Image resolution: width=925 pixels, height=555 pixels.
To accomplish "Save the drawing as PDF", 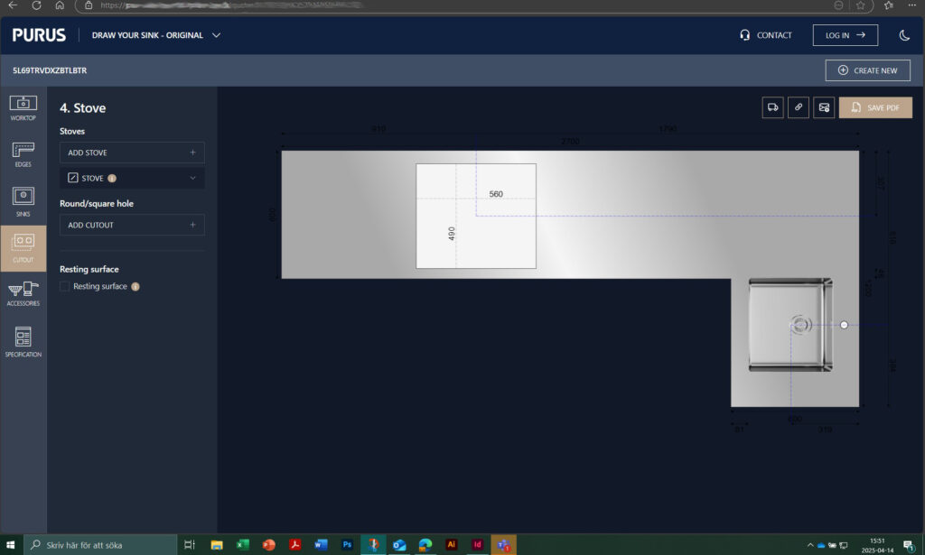I will coord(875,107).
